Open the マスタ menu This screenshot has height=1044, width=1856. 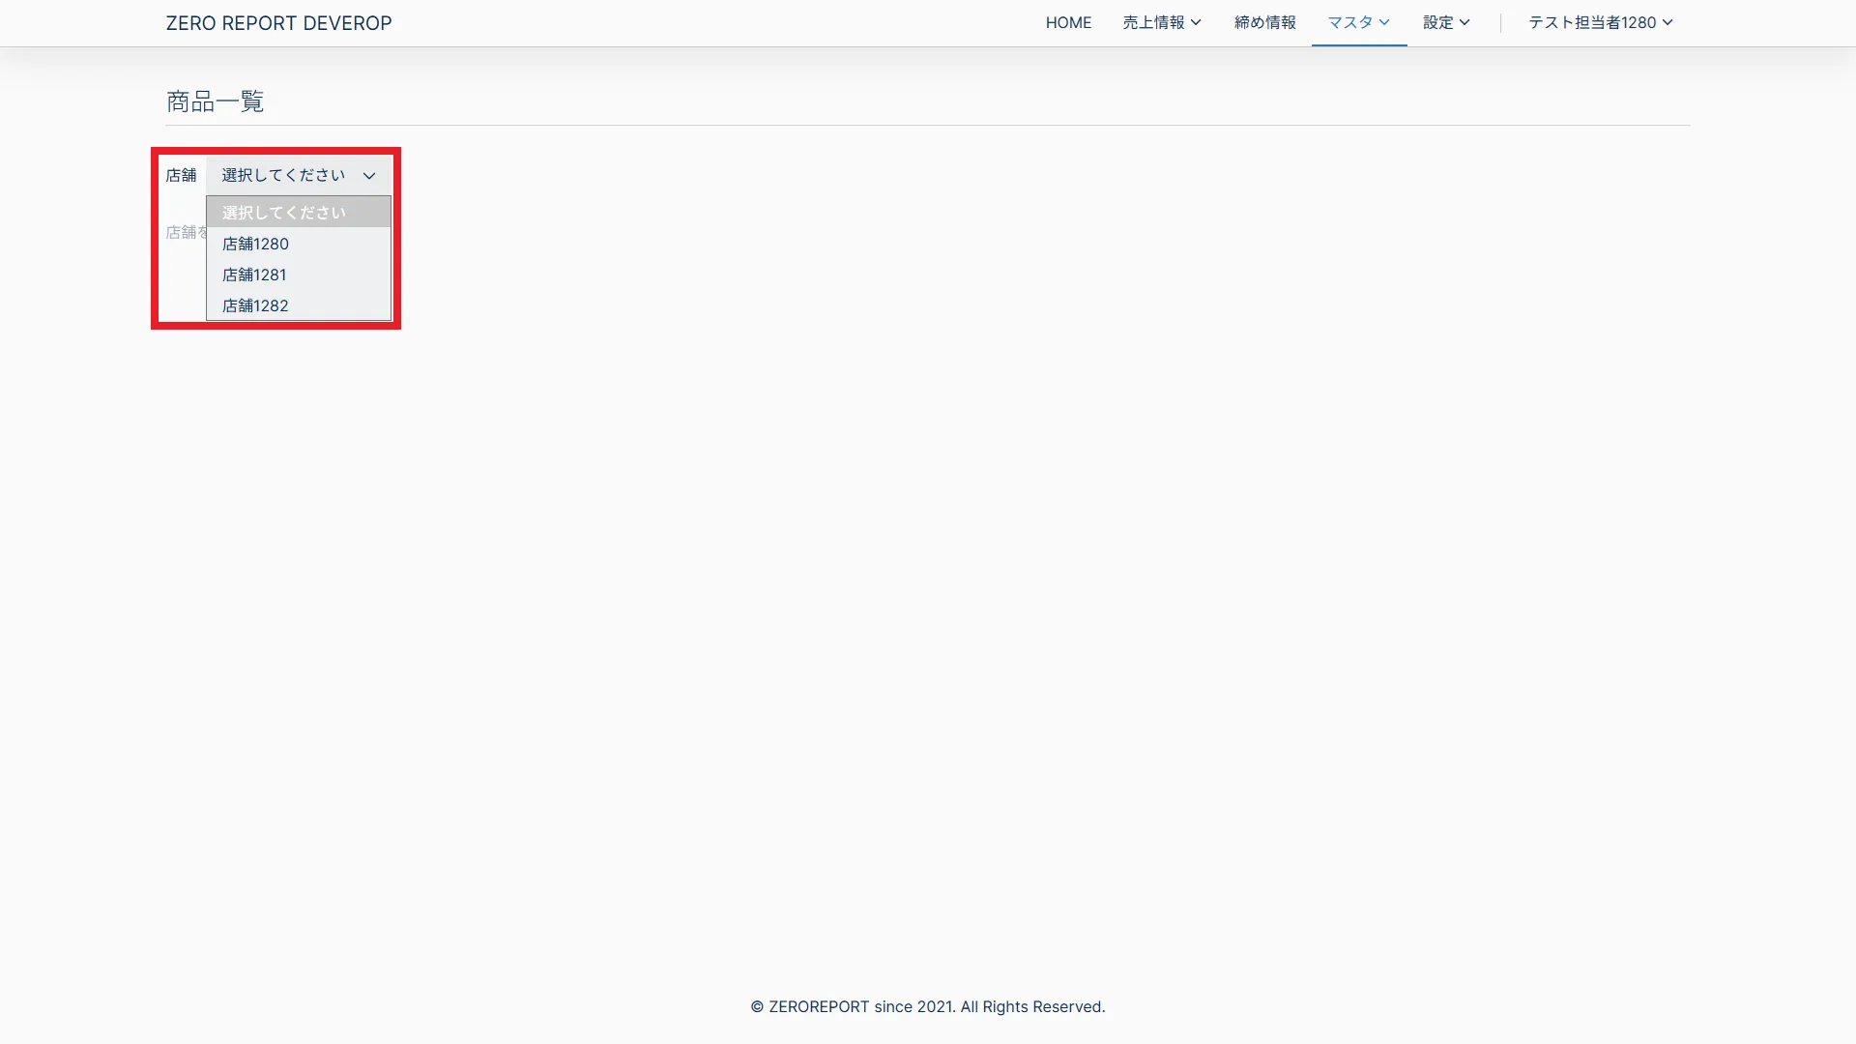click(x=1349, y=23)
